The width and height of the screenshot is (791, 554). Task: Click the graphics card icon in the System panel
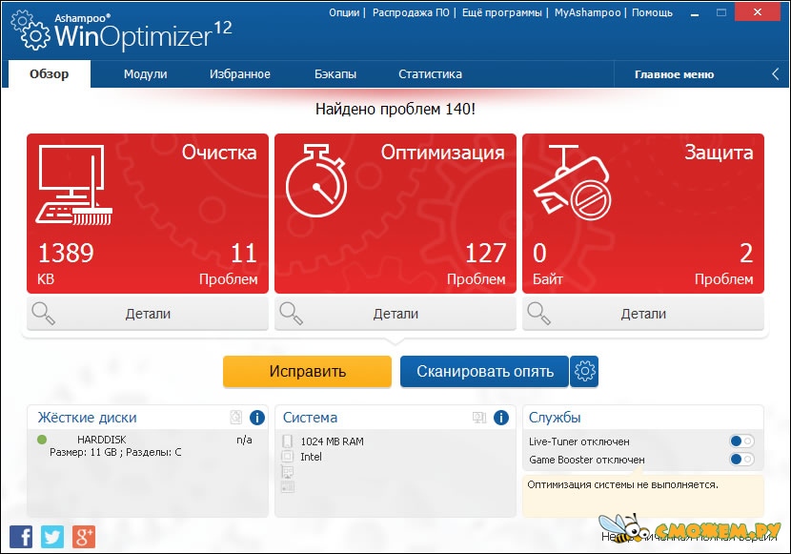288,472
